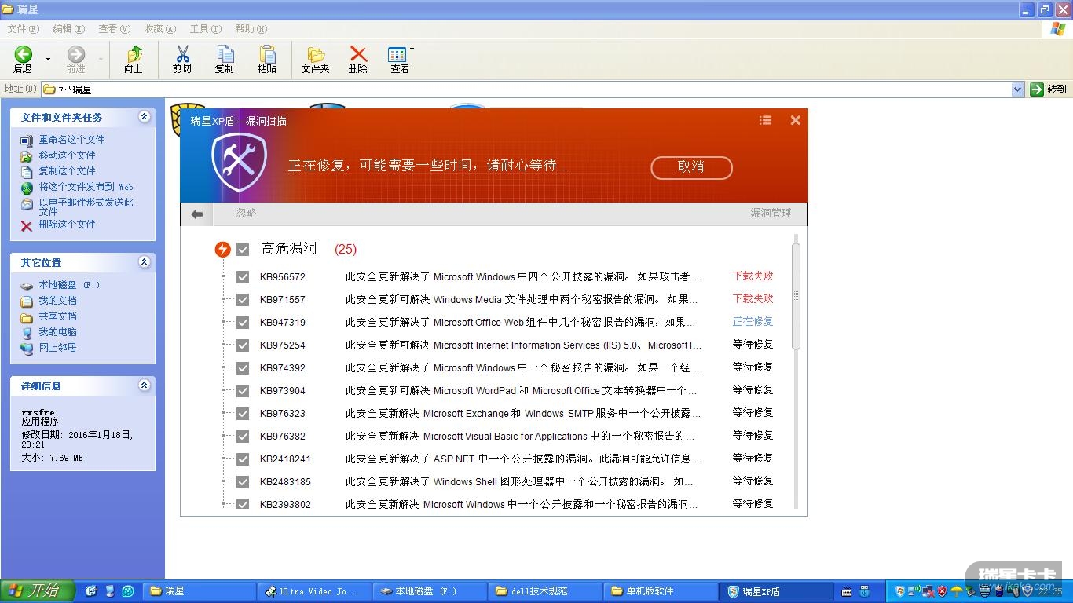Collapse the 详细信息 panel
Viewport: 1073px width, 603px height.
click(144, 386)
